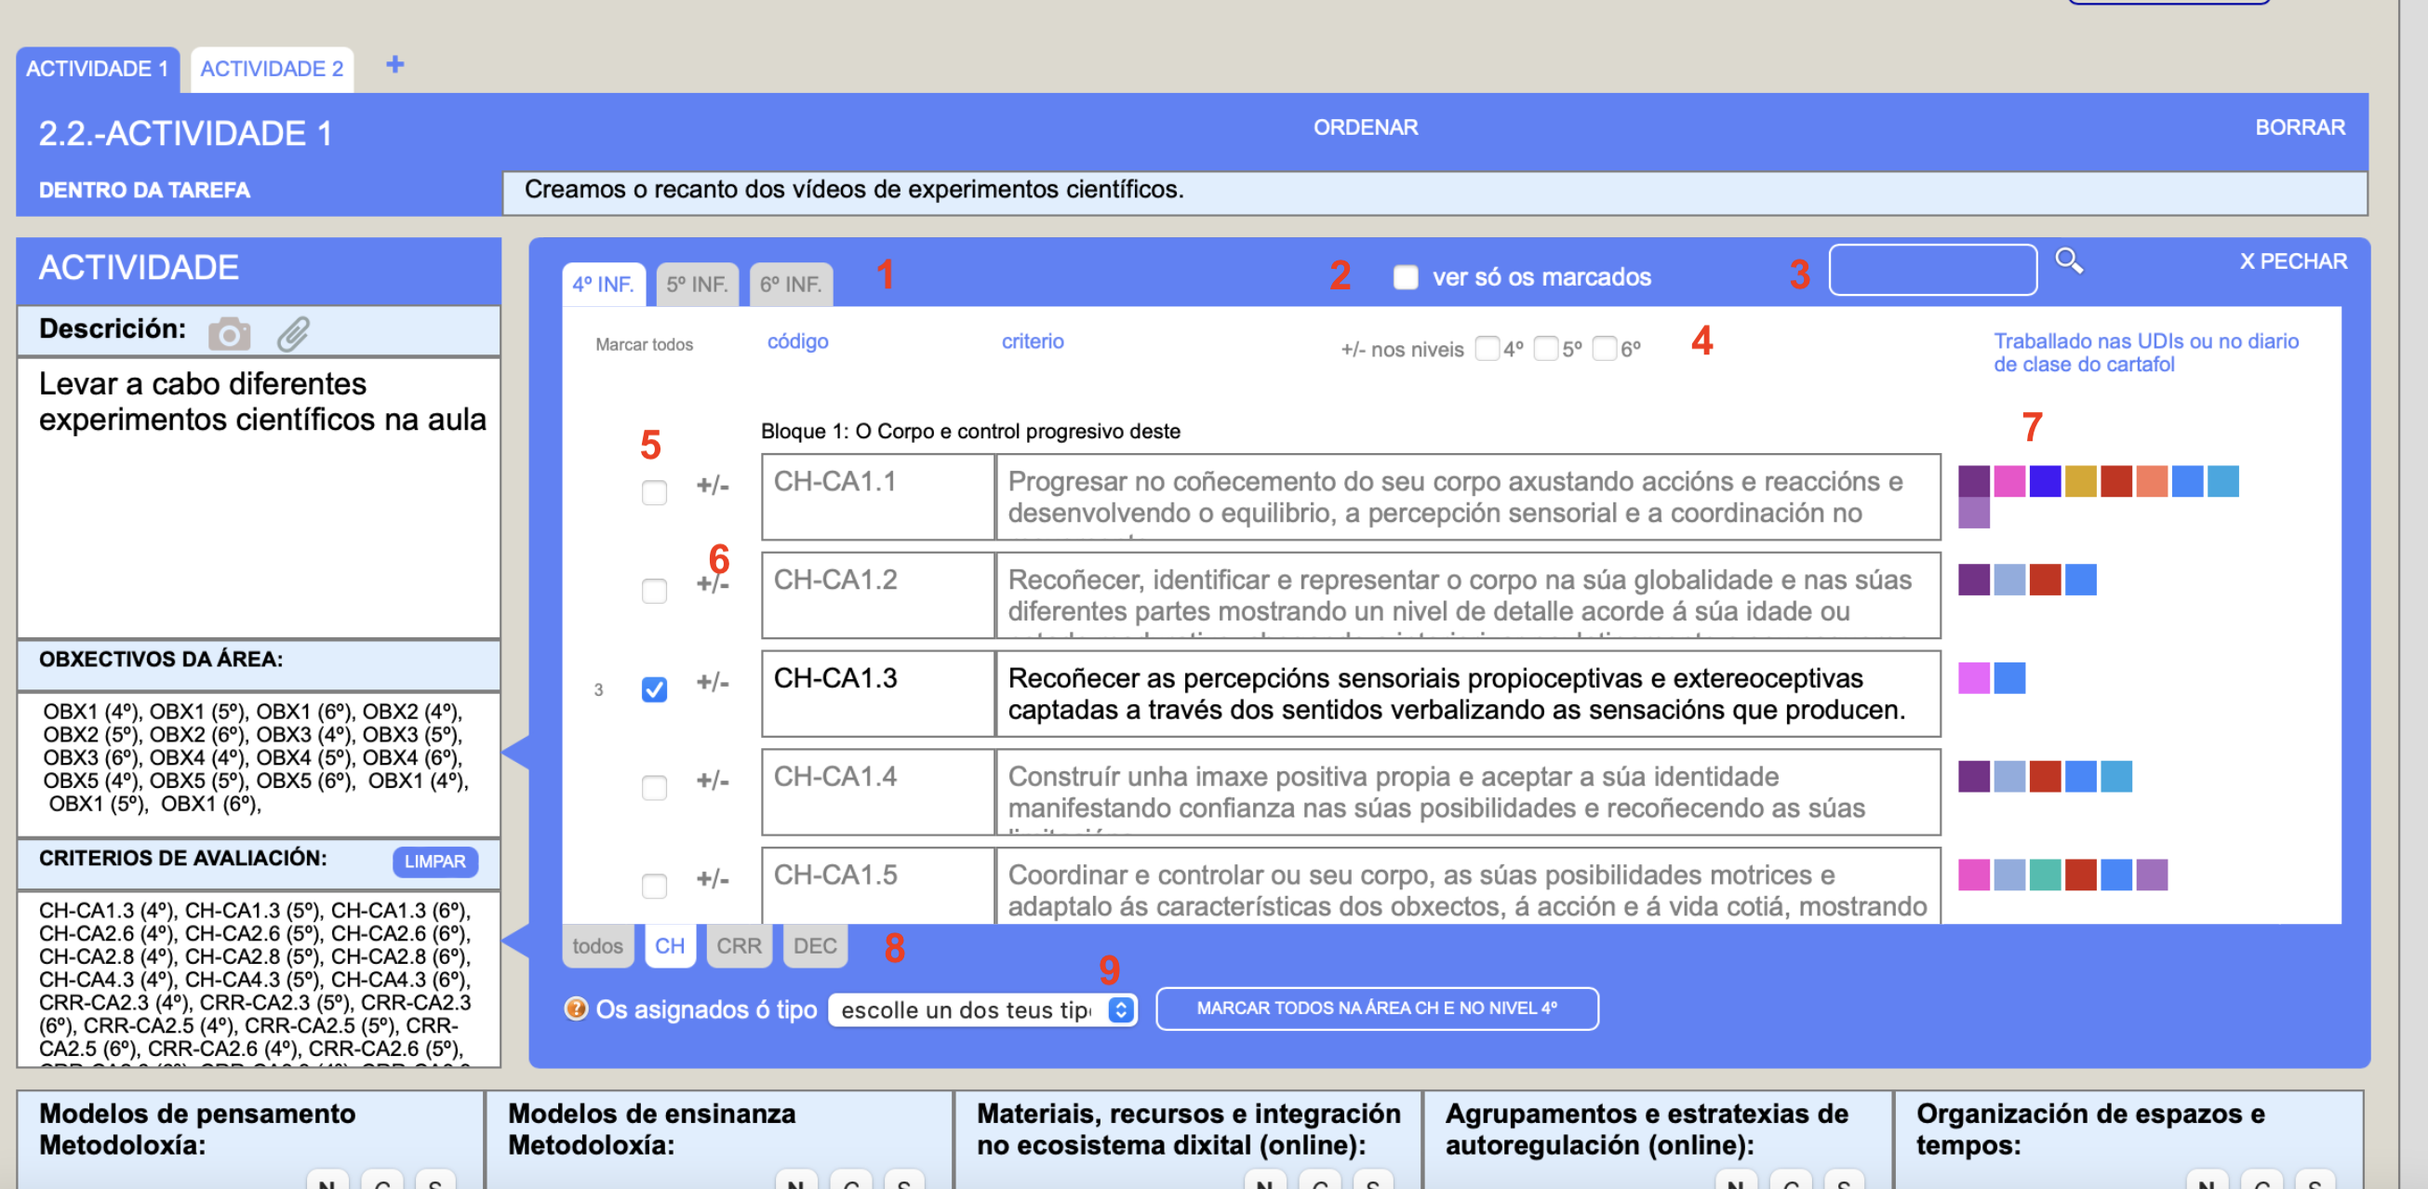Select the 5º INF. tab

pyautogui.click(x=698, y=284)
